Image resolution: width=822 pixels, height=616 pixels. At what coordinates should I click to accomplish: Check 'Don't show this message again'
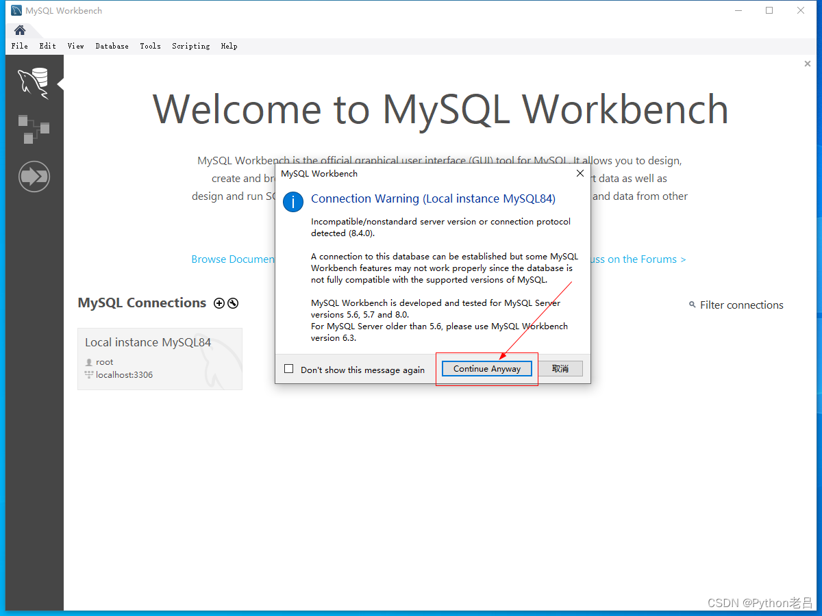288,369
